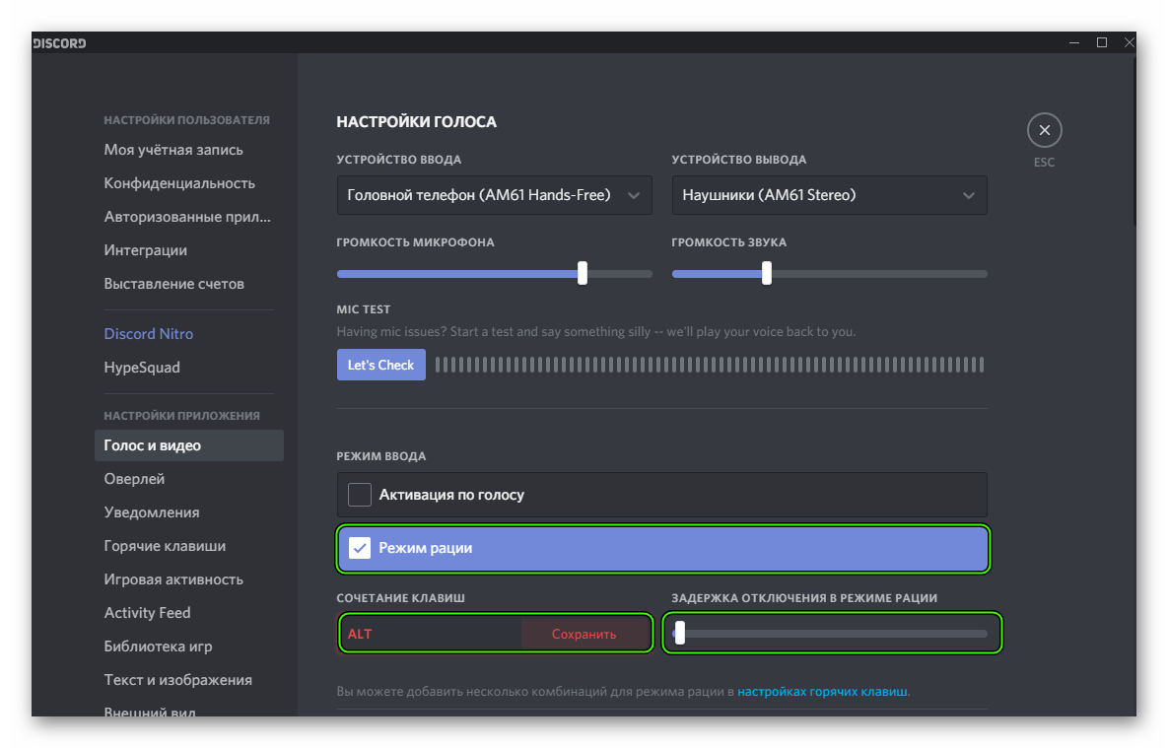Close settings with the ESC circle icon
This screenshot has height=748, width=1168.
[x=1045, y=130]
